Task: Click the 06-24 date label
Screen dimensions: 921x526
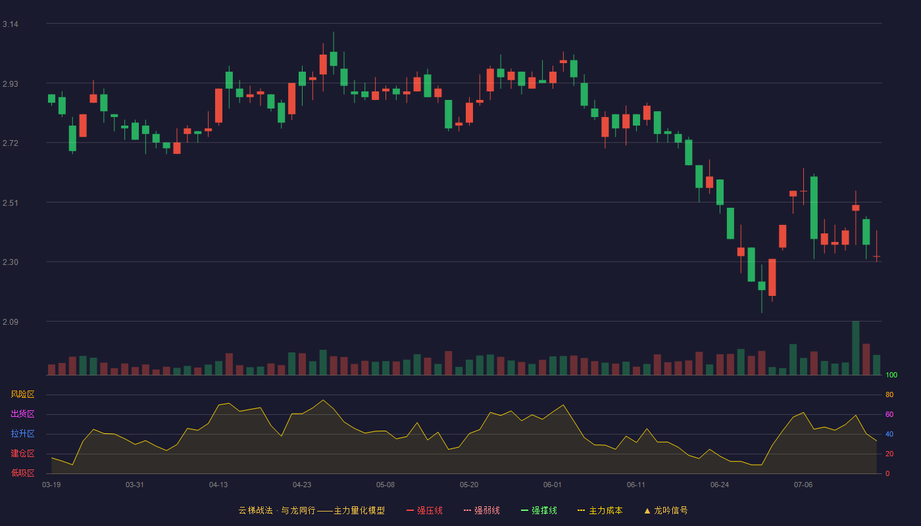Action: (720, 485)
